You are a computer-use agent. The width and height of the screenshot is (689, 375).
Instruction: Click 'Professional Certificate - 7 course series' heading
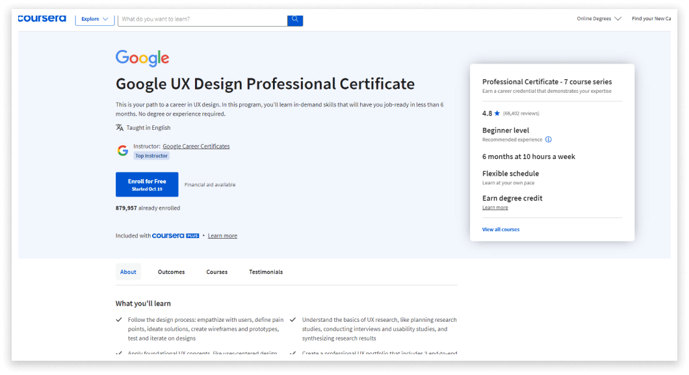pyautogui.click(x=547, y=82)
